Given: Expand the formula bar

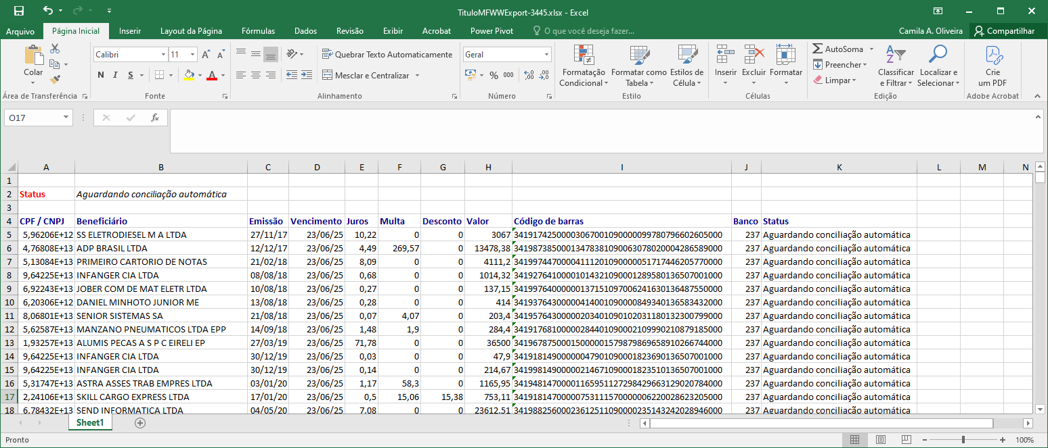Looking at the screenshot, I should pyautogui.click(x=1039, y=117).
